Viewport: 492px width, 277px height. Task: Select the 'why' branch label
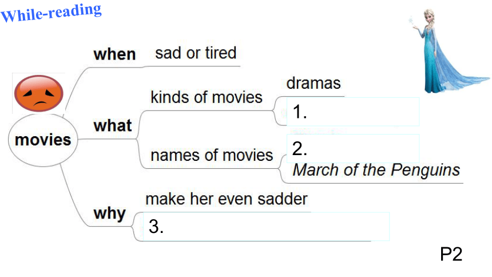click(x=109, y=214)
